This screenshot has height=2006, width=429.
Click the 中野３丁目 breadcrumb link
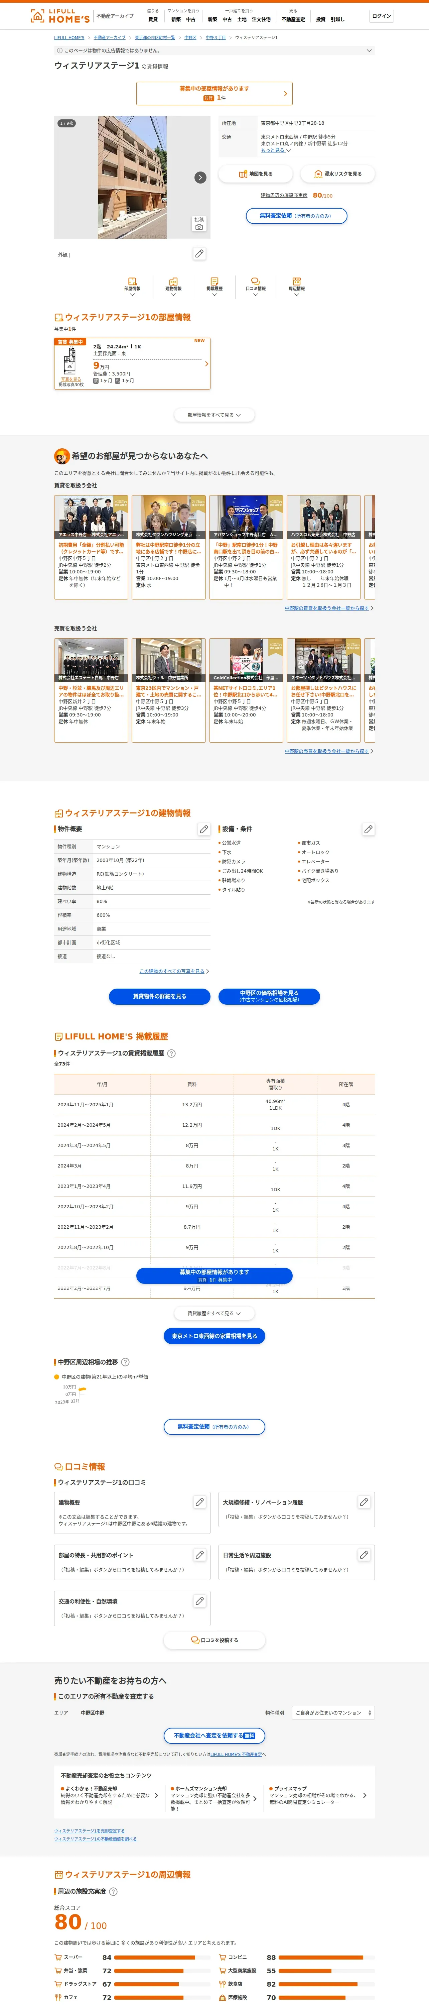[216, 37]
